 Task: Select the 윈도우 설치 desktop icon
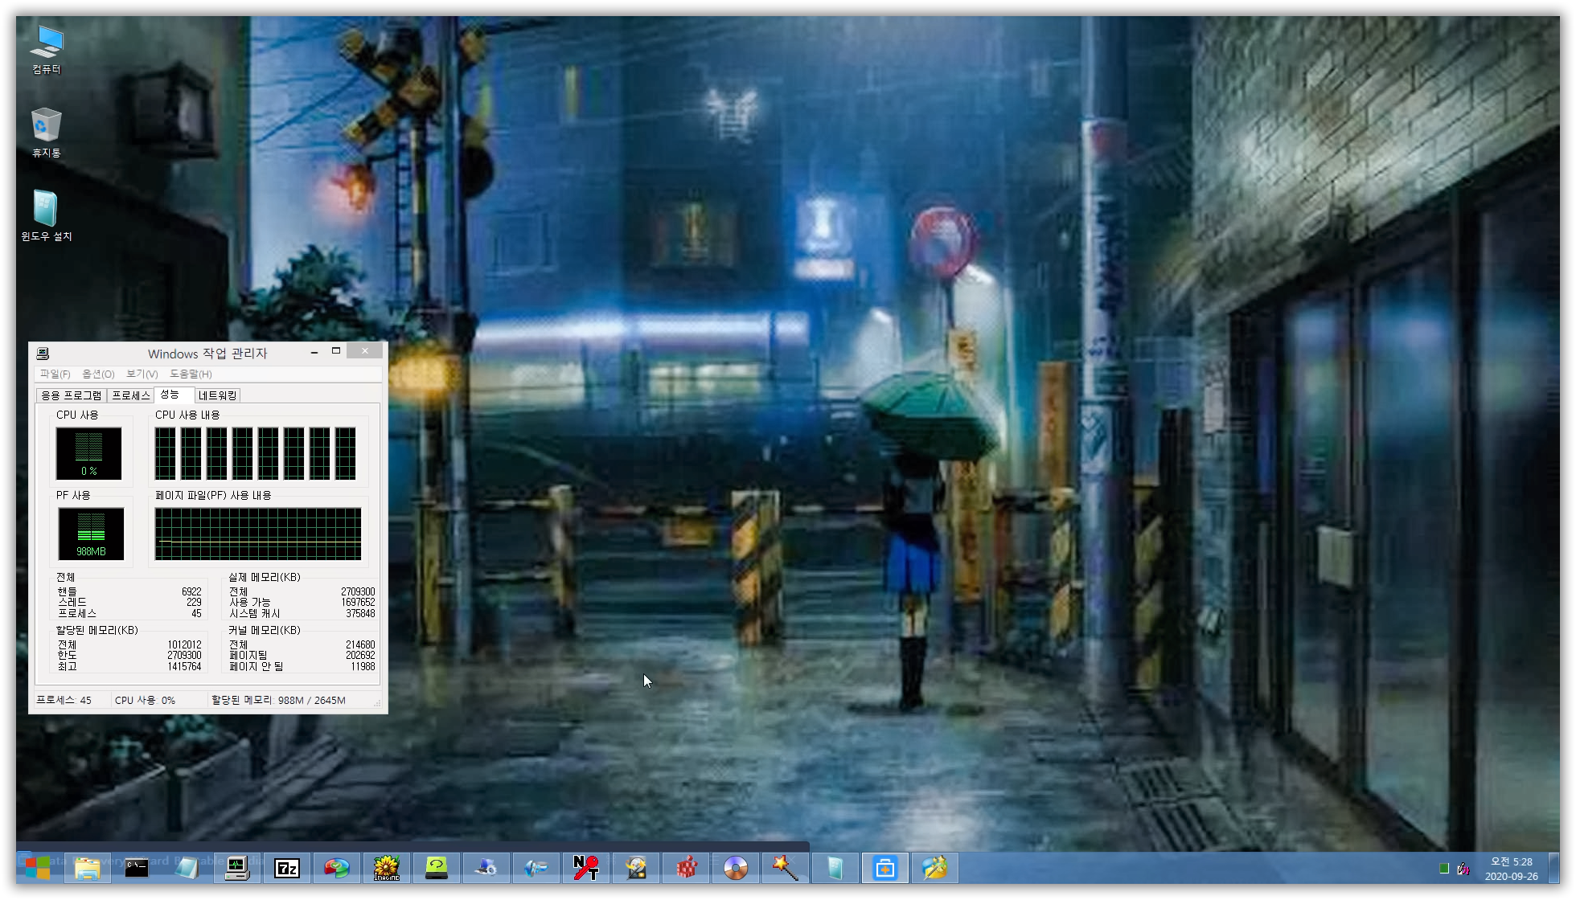tap(47, 215)
